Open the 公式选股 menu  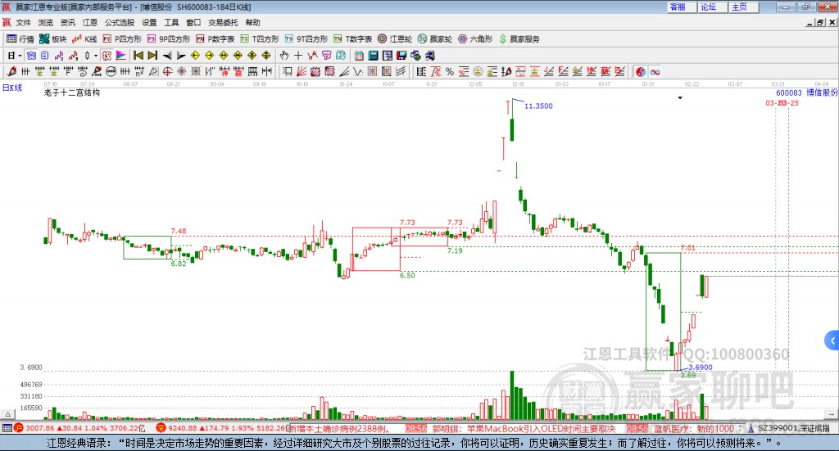pyautogui.click(x=120, y=22)
